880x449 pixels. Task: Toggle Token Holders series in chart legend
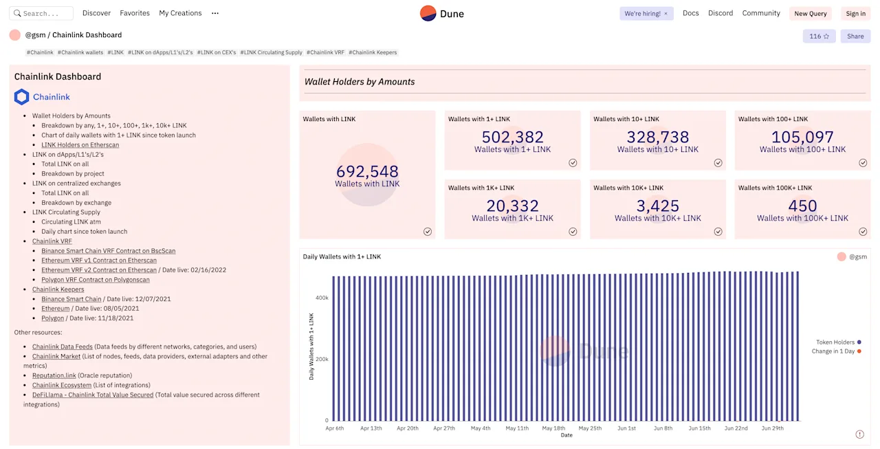pos(838,342)
